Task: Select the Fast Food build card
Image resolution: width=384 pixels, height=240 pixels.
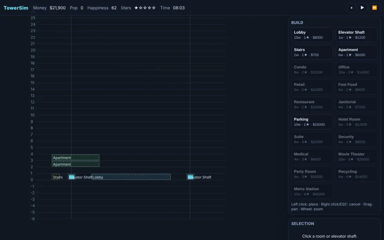Action: pyautogui.click(x=357, y=87)
